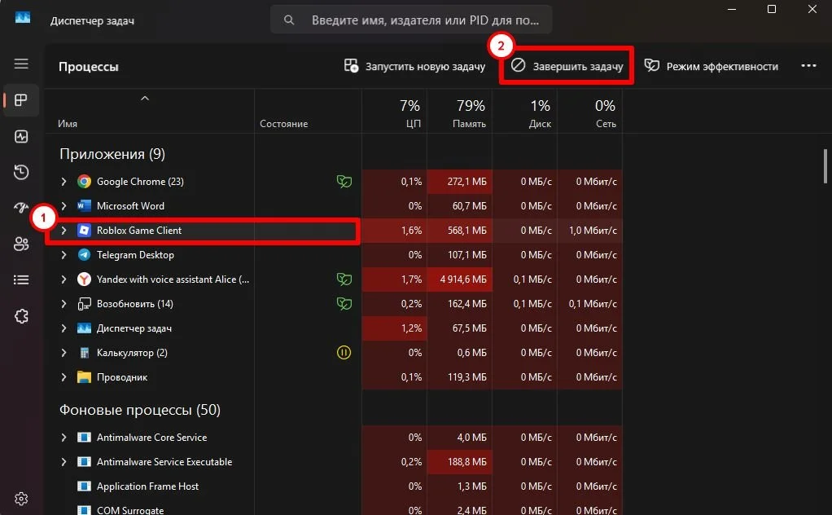Open the three-dots more options menu
The image size is (832, 515).
tap(808, 65)
